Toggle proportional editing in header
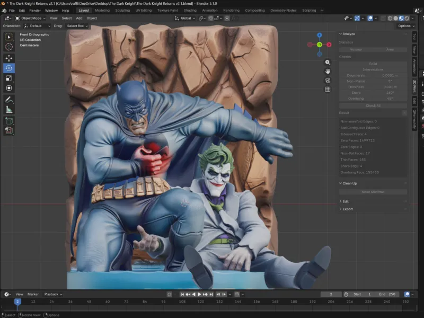The height and width of the screenshot is (318, 424). click(227, 18)
